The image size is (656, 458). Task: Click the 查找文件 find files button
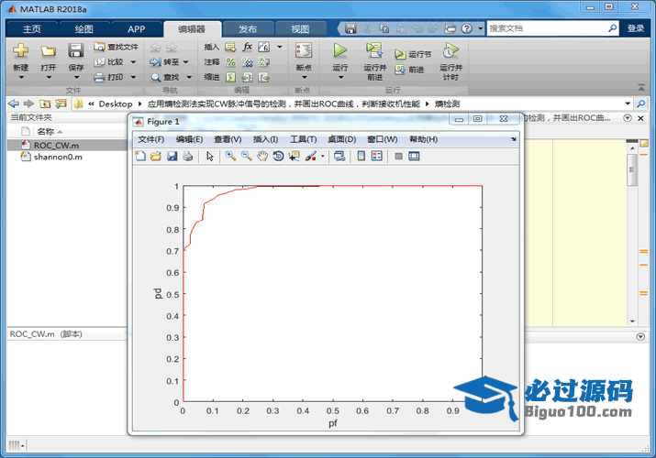117,47
